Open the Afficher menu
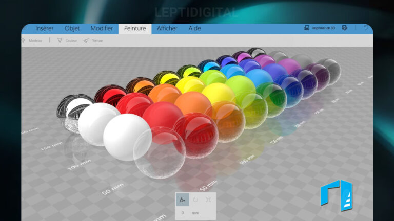The image size is (394, 221). (x=167, y=28)
